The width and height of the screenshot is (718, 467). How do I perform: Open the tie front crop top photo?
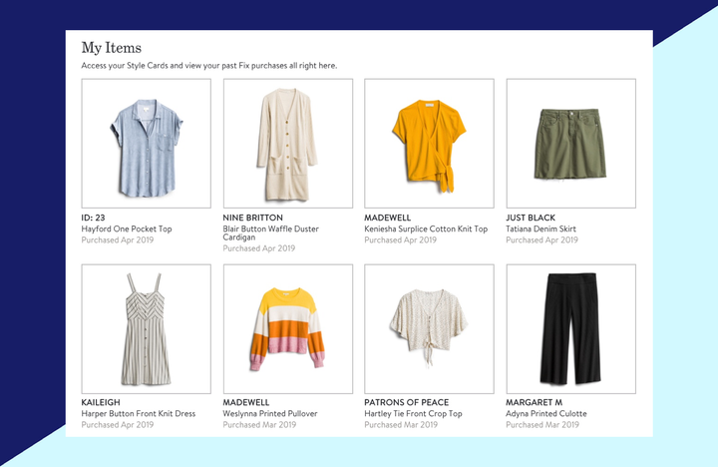pyautogui.click(x=429, y=328)
